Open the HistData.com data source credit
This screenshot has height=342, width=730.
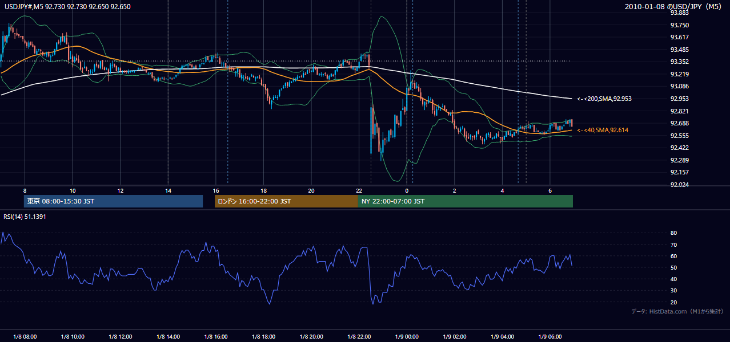(x=677, y=311)
